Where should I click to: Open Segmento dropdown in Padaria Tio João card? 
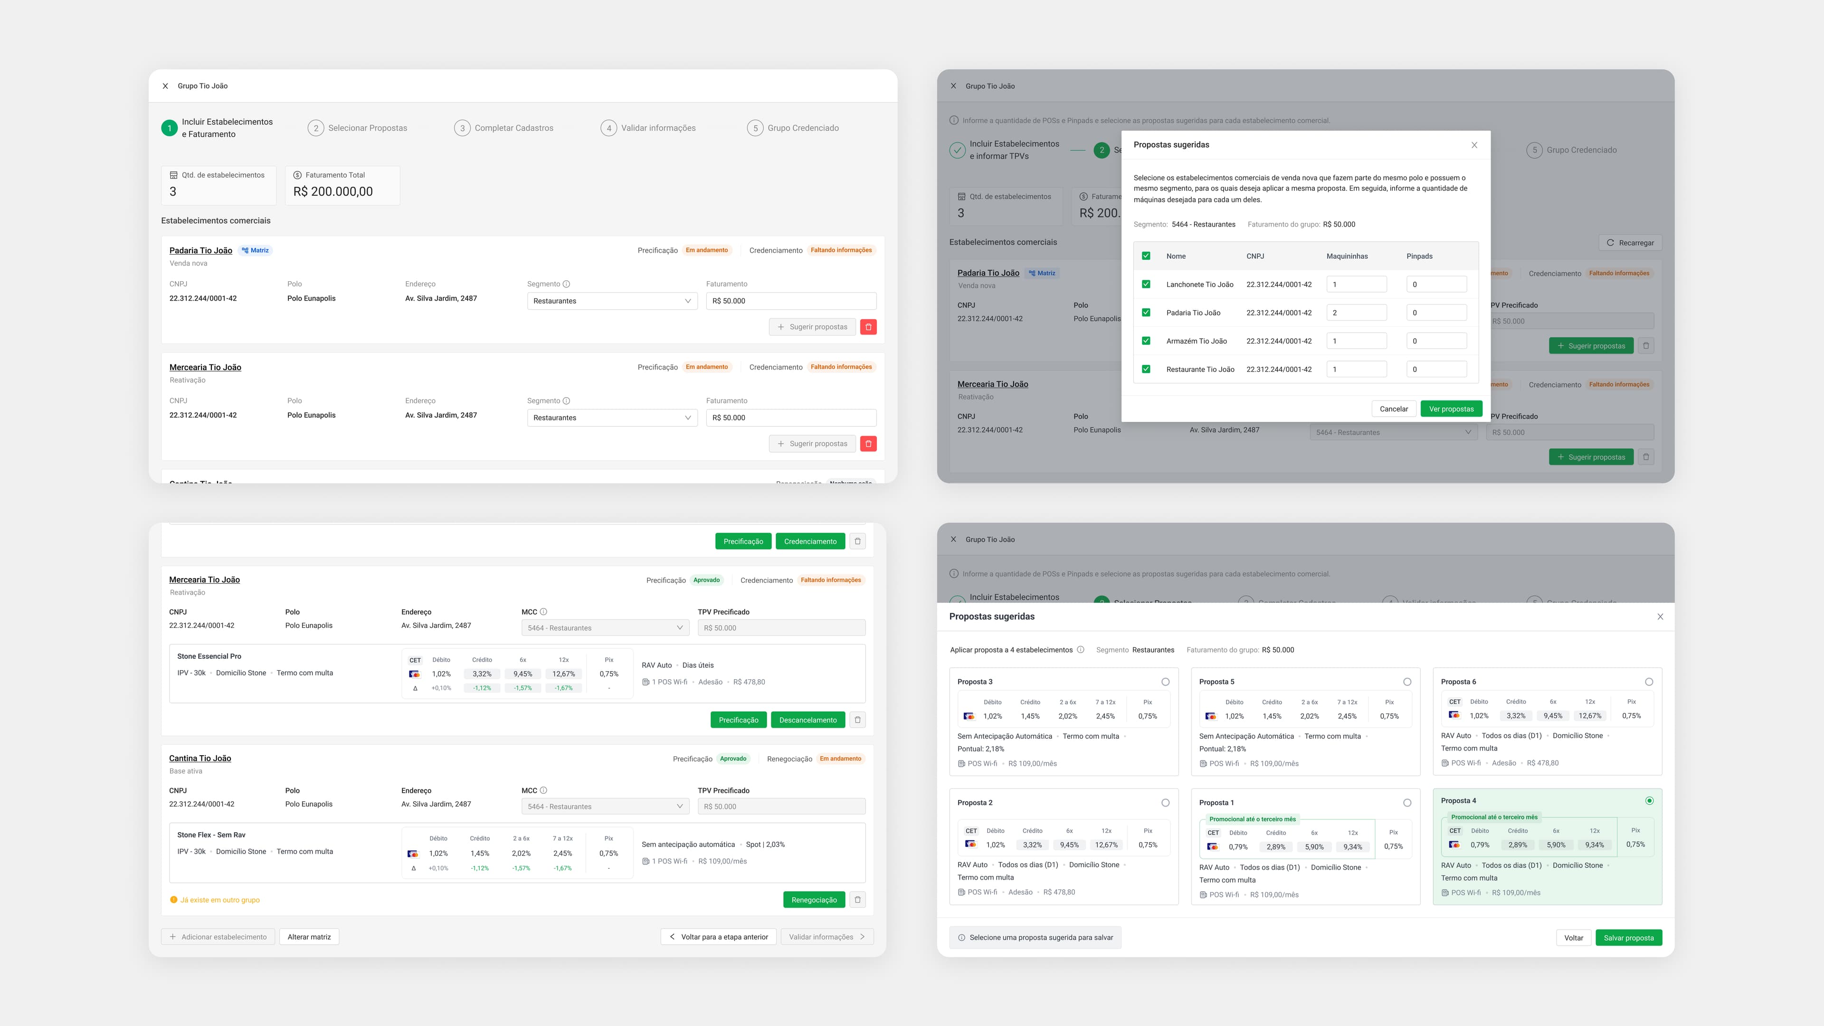tap(612, 301)
